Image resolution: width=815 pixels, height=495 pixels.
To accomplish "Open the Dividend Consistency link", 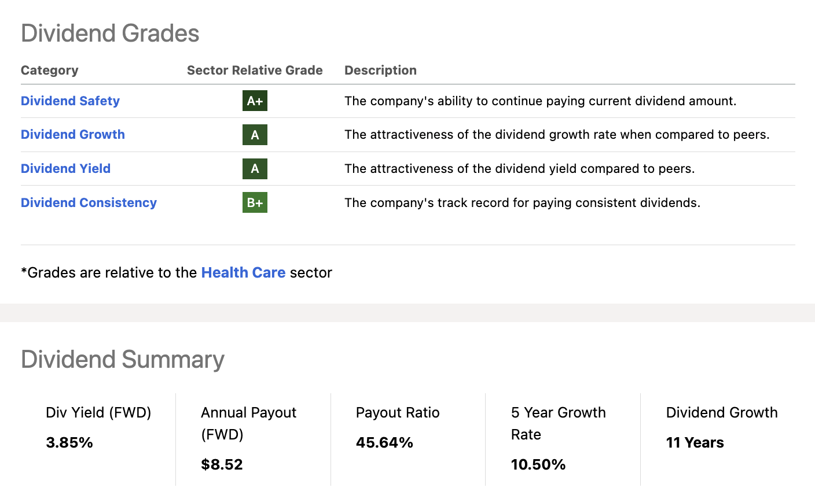I will click(89, 203).
